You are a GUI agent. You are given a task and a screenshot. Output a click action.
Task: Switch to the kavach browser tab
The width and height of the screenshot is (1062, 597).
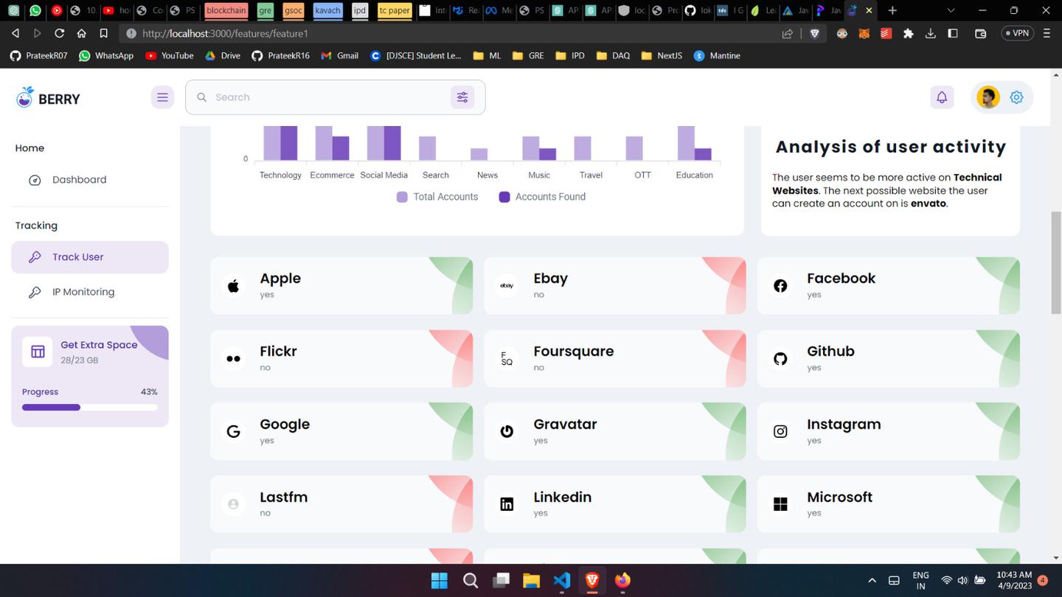click(x=327, y=10)
